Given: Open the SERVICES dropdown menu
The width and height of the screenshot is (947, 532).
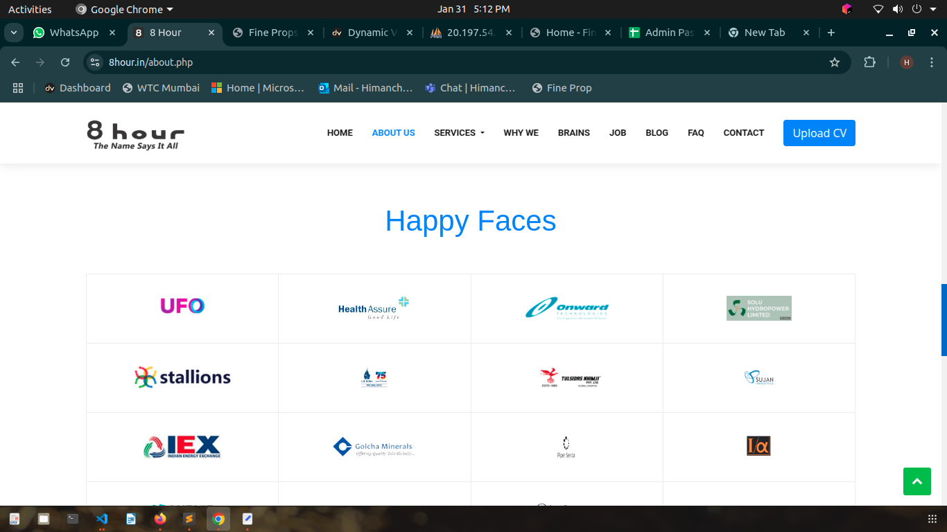Looking at the screenshot, I should coord(459,133).
